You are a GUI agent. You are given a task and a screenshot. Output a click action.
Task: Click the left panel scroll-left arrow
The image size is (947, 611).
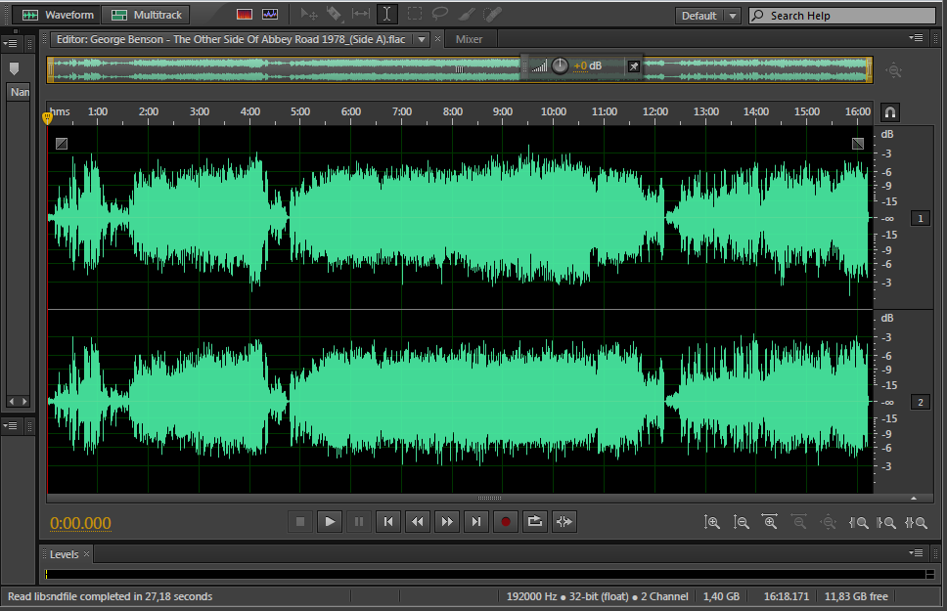point(12,402)
